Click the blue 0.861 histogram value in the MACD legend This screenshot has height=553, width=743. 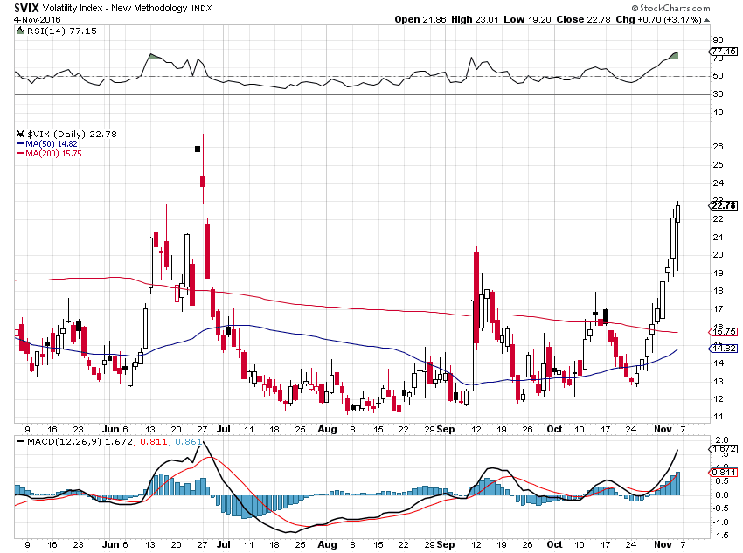189,441
